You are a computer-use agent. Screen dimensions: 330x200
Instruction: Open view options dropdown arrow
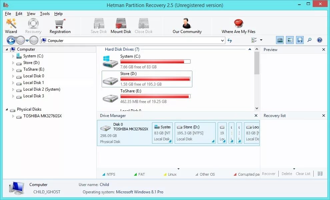click(x=261, y=40)
